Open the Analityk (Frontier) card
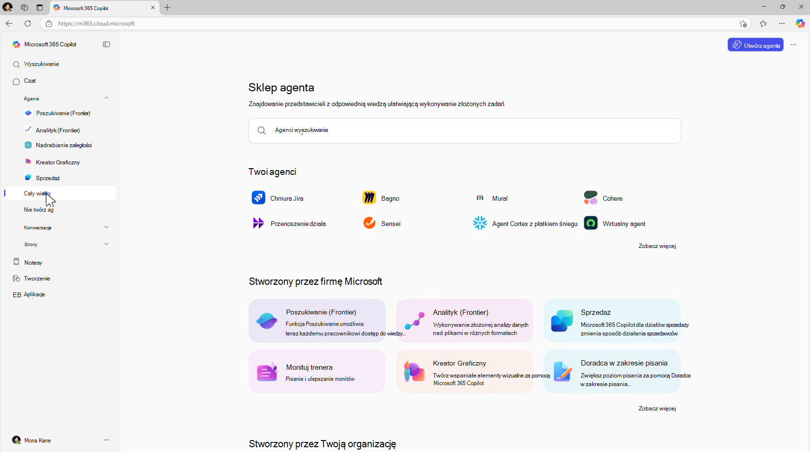 click(464, 321)
